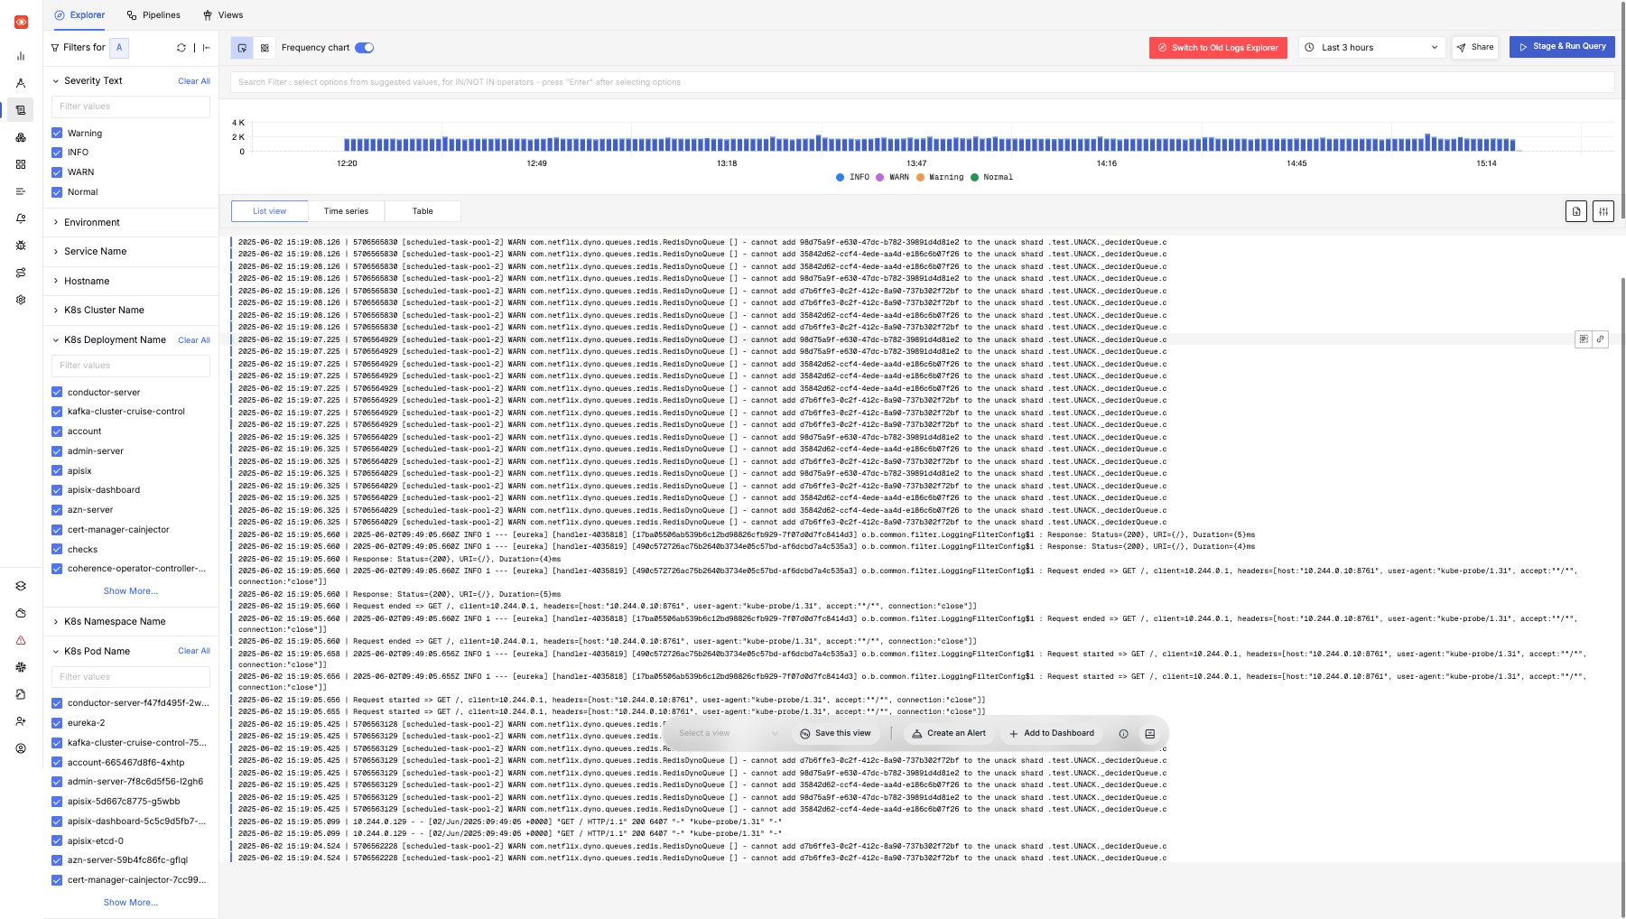Click the download logs icon
Viewport: 1626px width, 919px height.
tap(1575, 211)
